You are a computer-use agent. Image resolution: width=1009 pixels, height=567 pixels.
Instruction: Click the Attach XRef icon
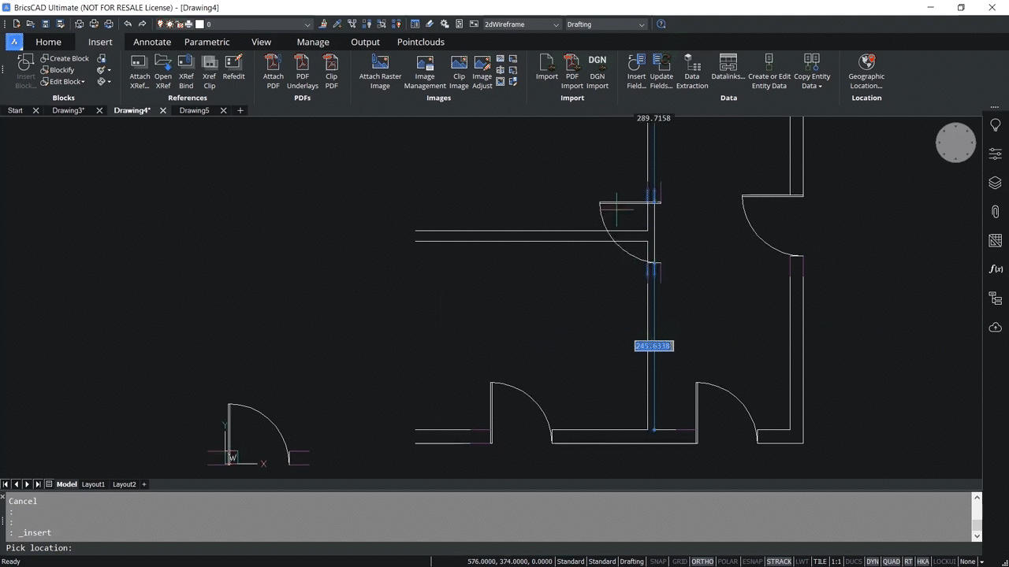pos(140,72)
